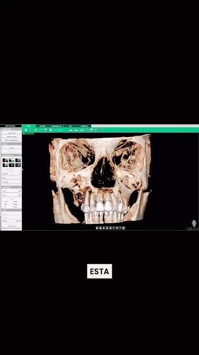Tick the checkbox below the preset thumbnails

[3, 169]
